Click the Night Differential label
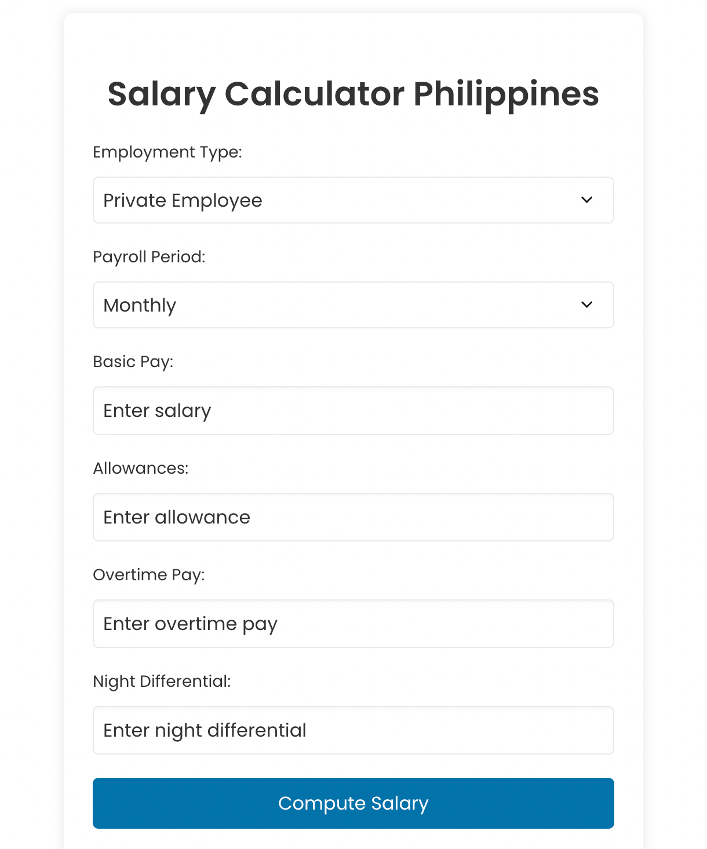 (x=162, y=682)
